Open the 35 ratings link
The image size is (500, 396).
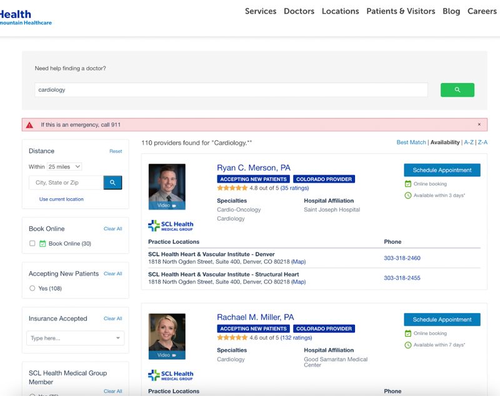point(294,188)
